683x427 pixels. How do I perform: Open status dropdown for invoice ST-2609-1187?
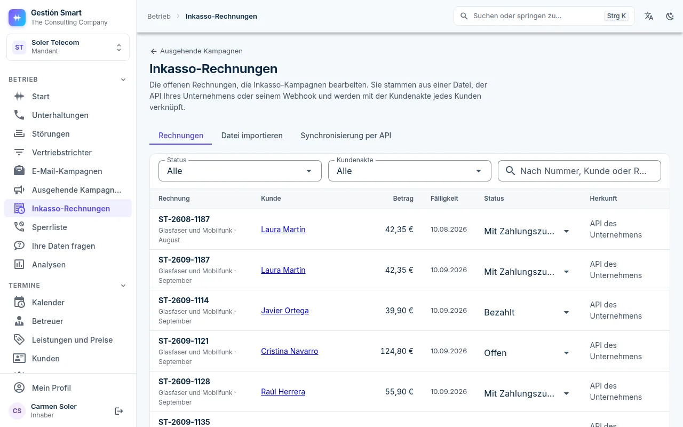click(x=528, y=272)
